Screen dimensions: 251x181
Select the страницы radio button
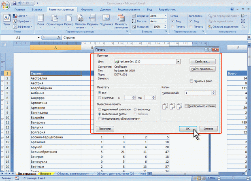(x=100, y=97)
